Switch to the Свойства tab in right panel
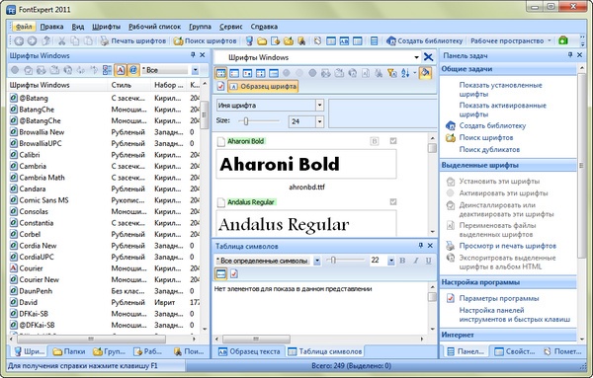593x378 pixels. pos(515,351)
